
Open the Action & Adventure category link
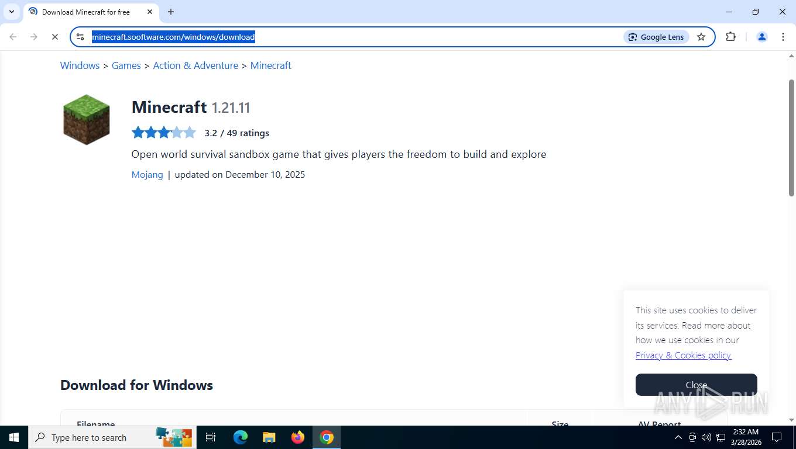tap(195, 65)
